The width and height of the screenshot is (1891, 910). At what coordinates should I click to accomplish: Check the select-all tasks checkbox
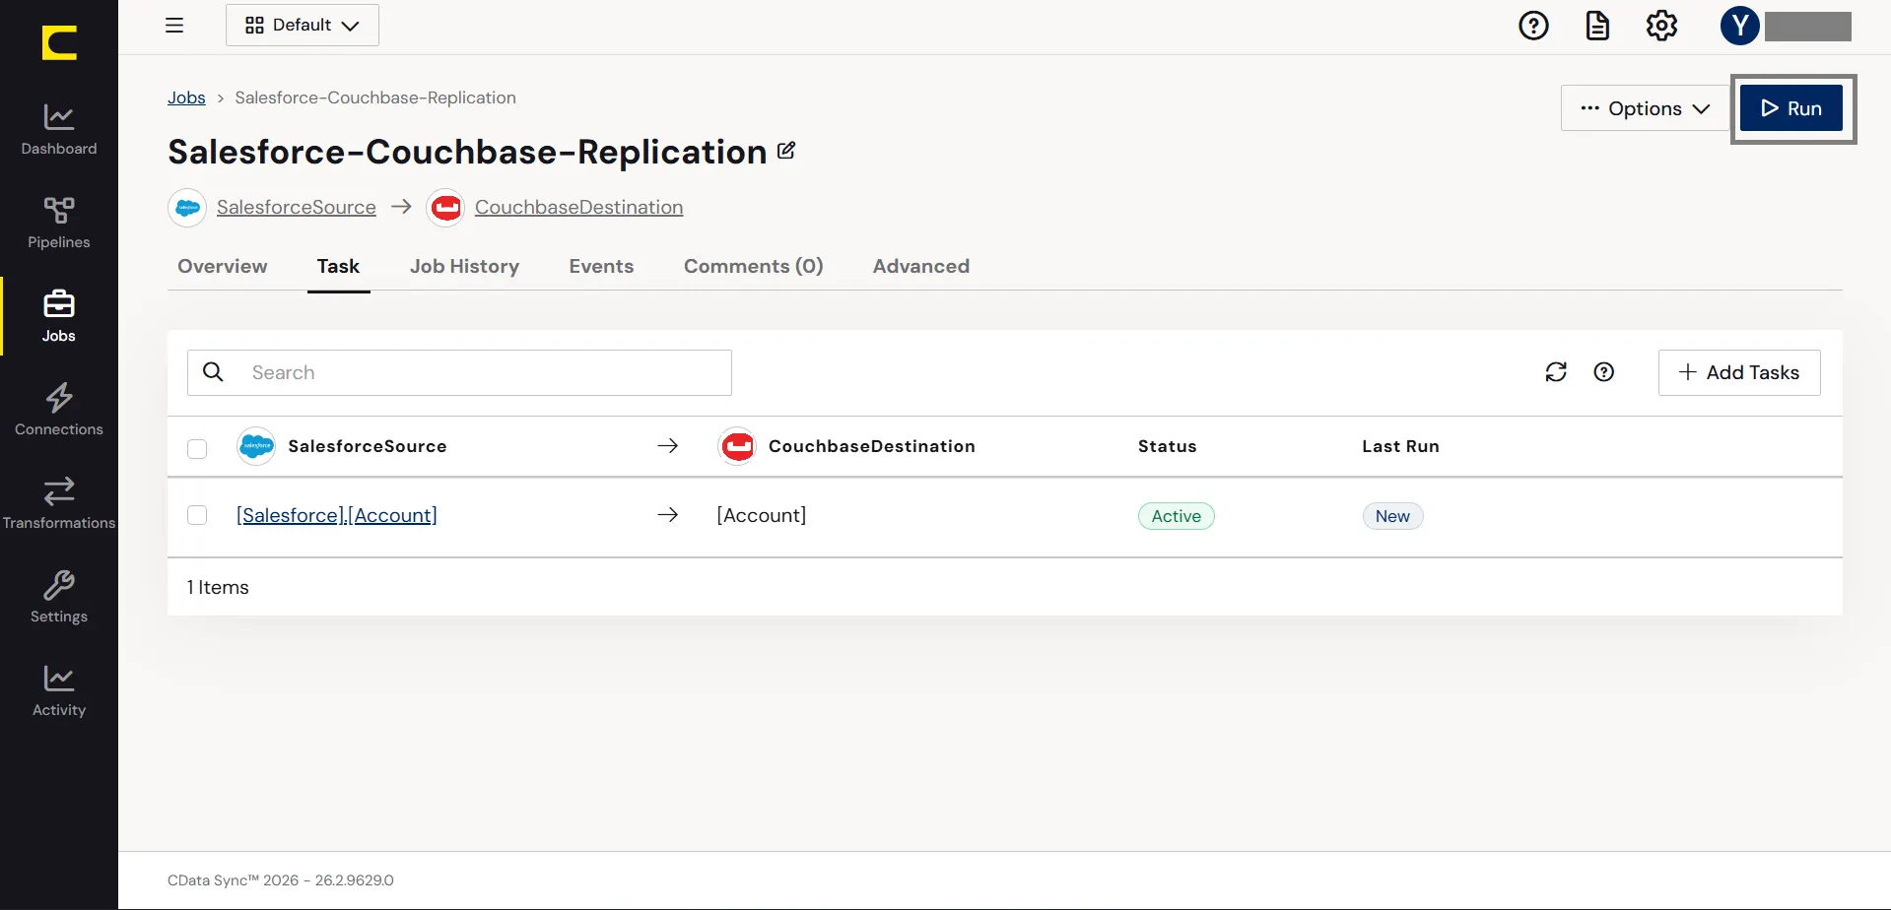click(x=197, y=449)
